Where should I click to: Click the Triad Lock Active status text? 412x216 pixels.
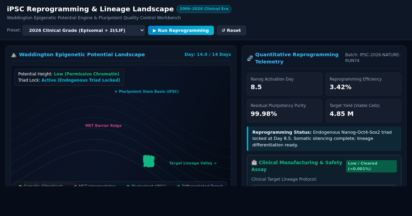click(x=69, y=80)
